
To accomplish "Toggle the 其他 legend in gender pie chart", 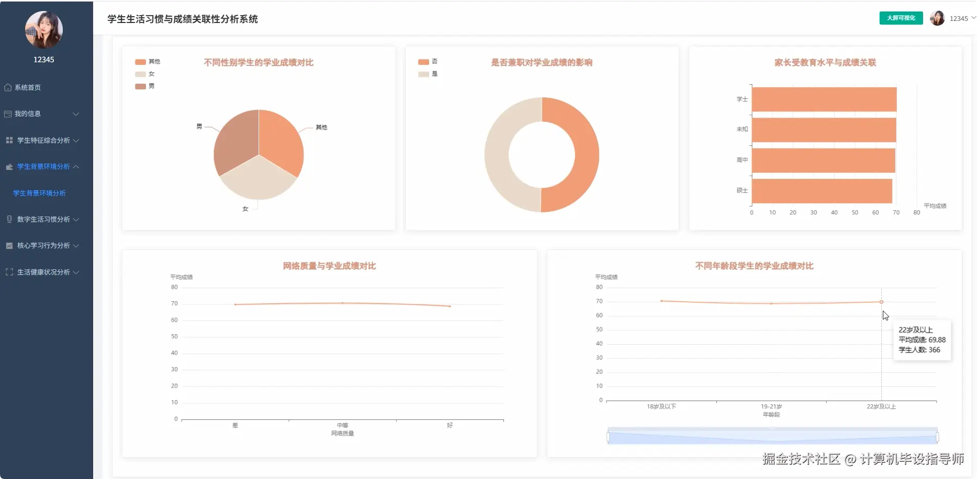I will point(148,62).
